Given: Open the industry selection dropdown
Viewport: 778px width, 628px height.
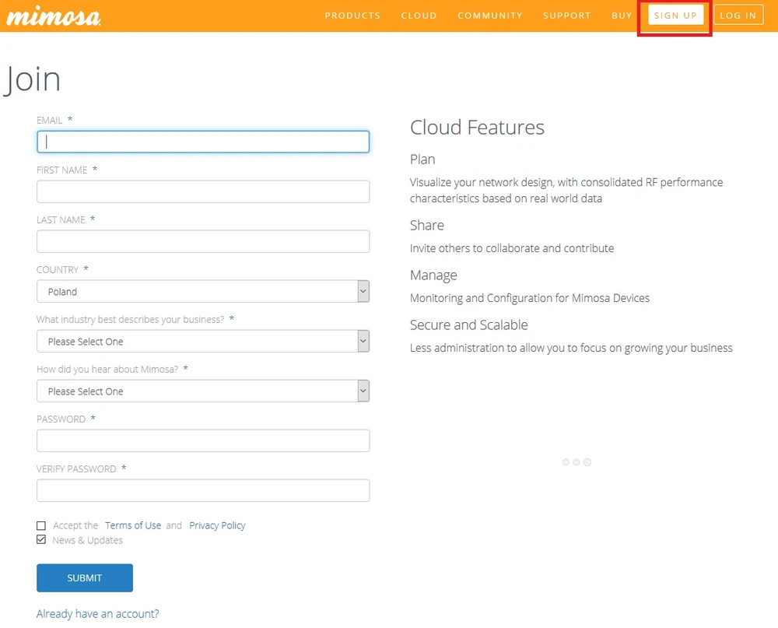Looking at the screenshot, I should (x=203, y=342).
